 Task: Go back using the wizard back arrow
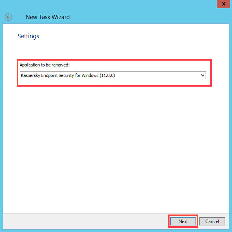click(x=8, y=17)
